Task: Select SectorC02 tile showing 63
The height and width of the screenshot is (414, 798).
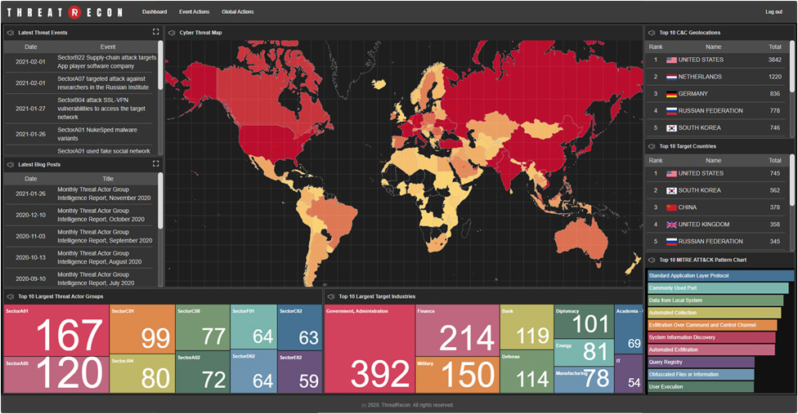Action: click(x=299, y=327)
